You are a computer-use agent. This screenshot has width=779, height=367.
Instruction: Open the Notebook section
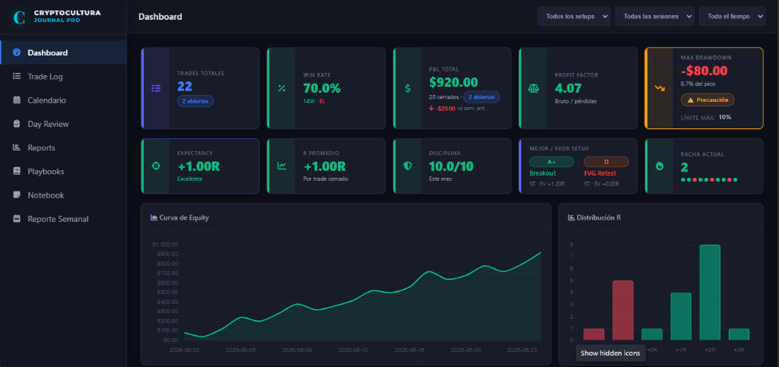63,195
